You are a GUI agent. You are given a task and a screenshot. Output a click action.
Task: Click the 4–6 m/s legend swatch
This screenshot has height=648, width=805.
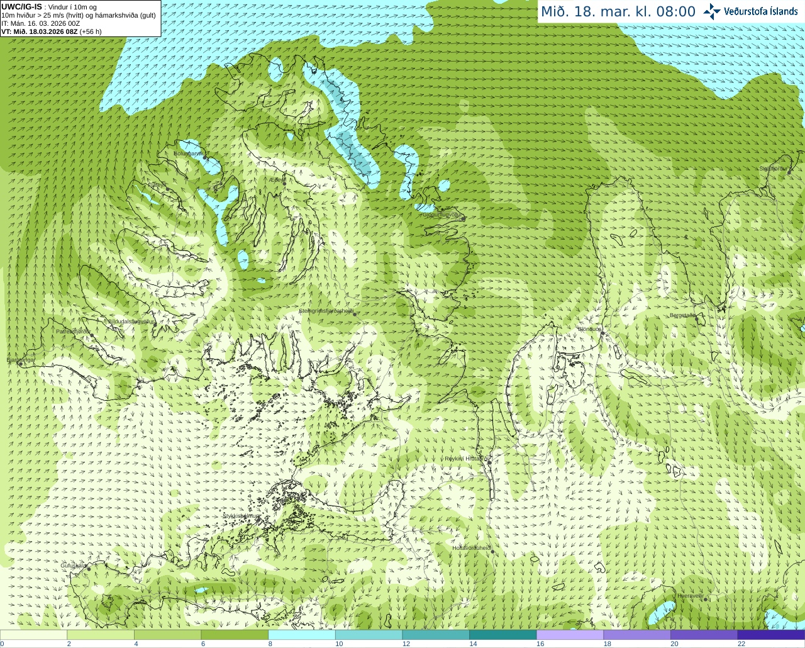pyautogui.click(x=167, y=635)
